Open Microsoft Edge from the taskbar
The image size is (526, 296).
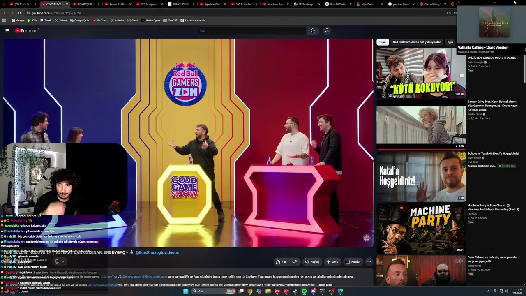(x=340, y=291)
